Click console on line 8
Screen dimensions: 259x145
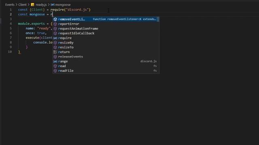pyautogui.click(x=40, y=42)
